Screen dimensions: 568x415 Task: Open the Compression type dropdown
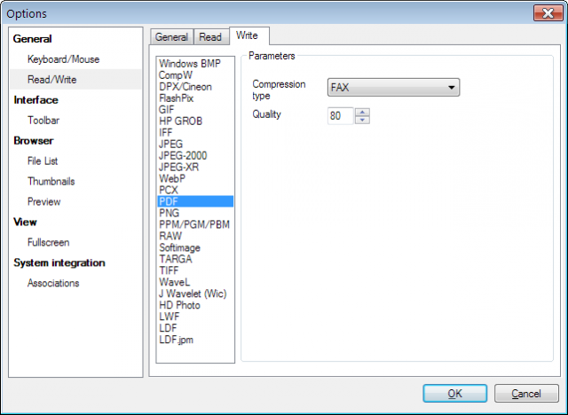[x=393, y=87]
